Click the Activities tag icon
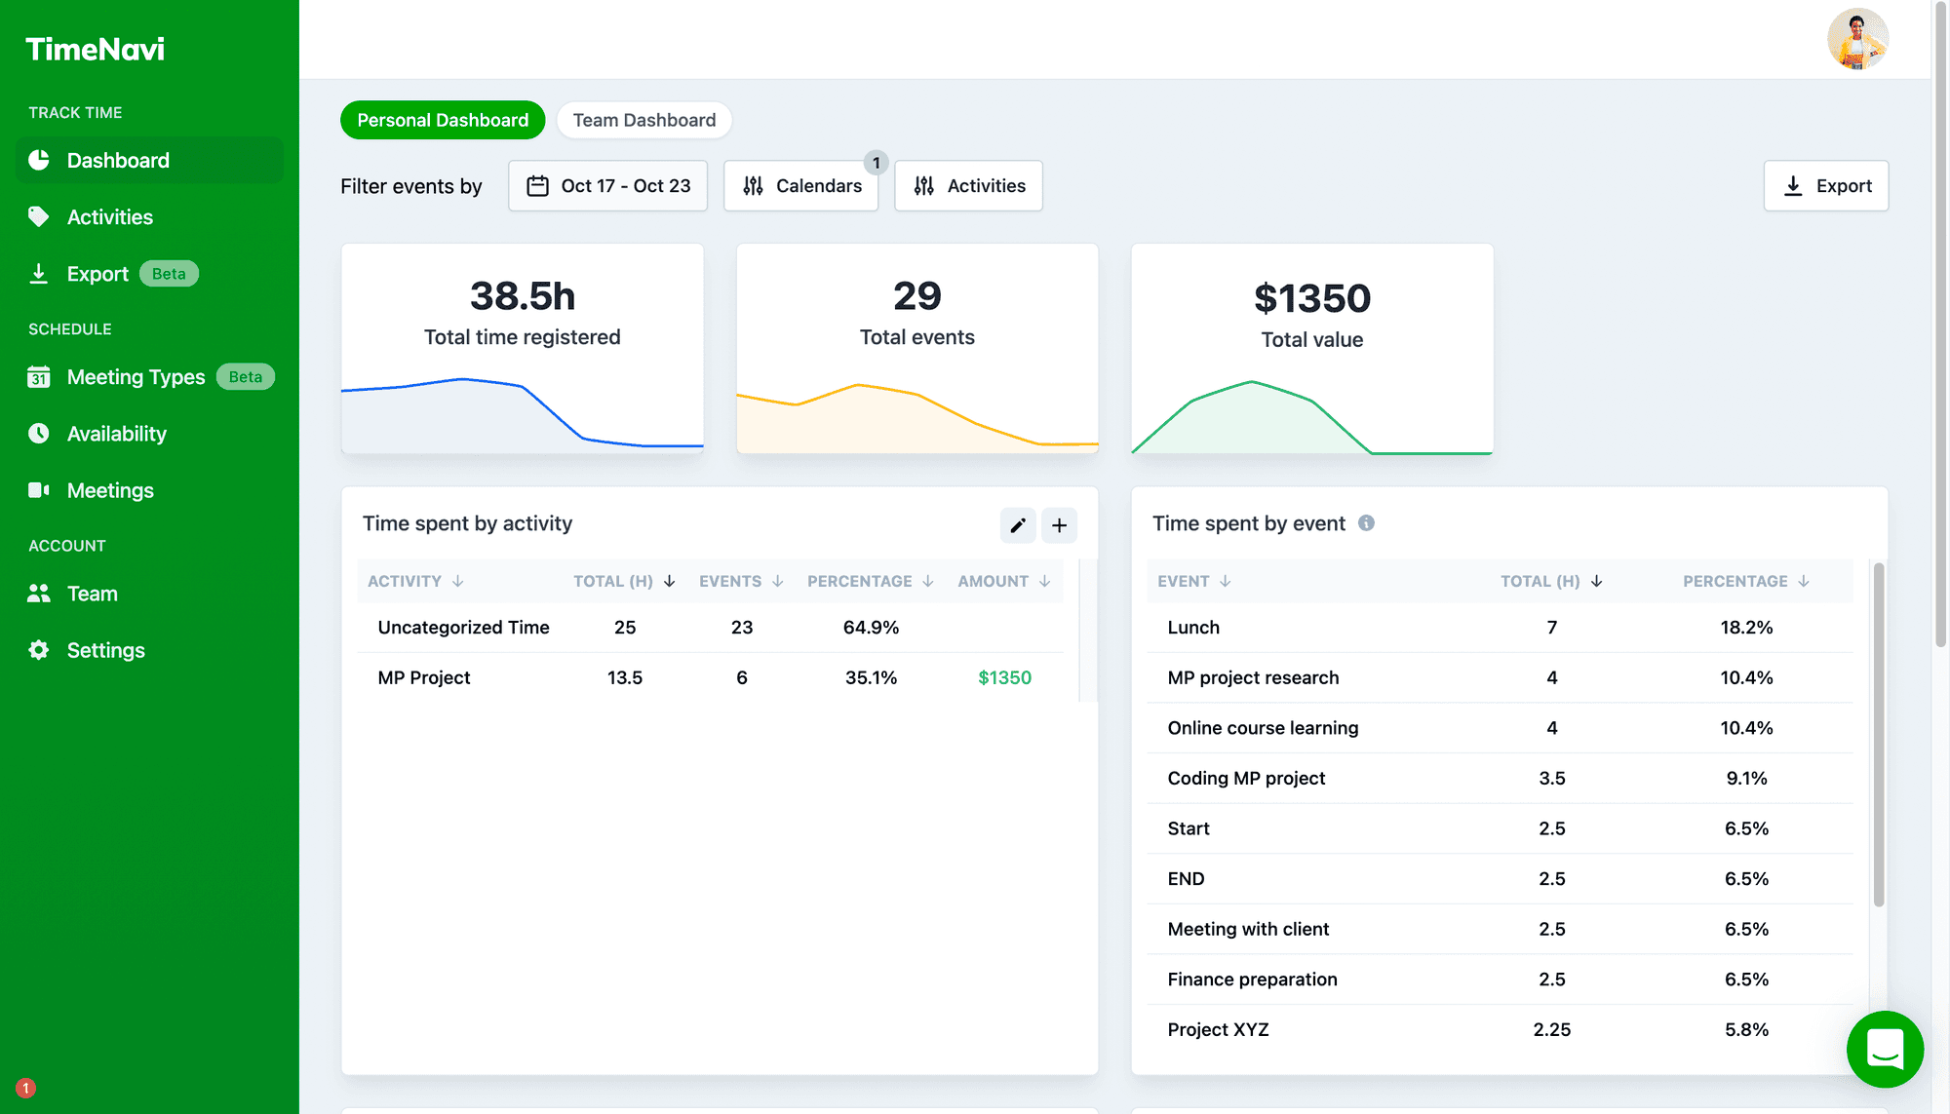Viewport: 1950px width, 1114px height. click(39, 216)
